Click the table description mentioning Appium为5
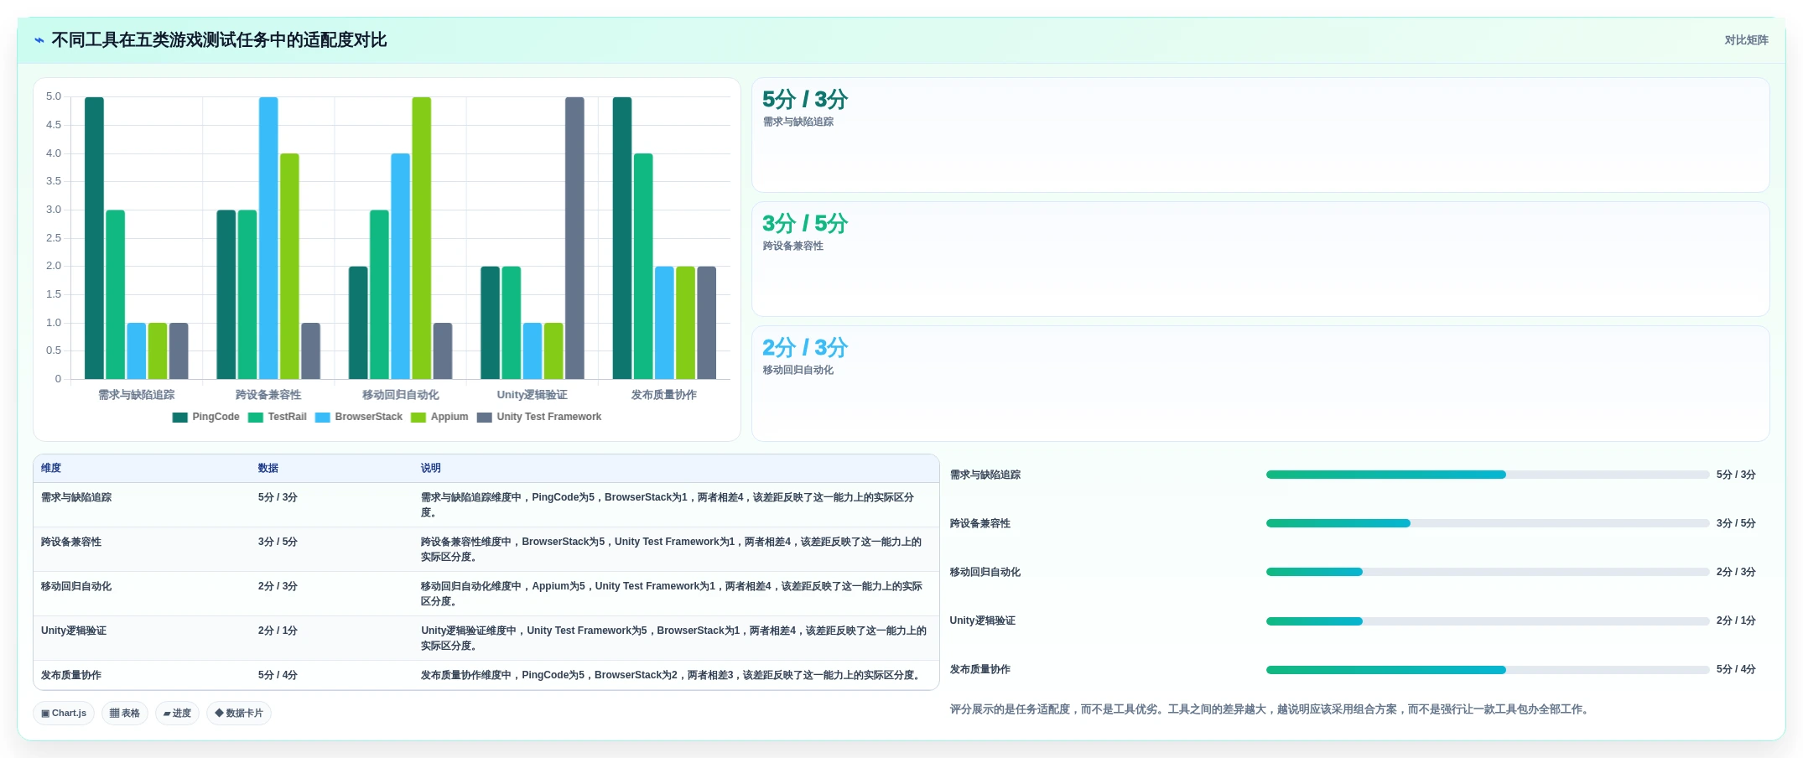Image resolution: width=1803 pixels, height=758 pixels. tap(672, 594)
